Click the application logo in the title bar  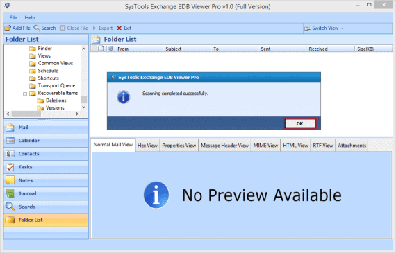pos(8,6)
